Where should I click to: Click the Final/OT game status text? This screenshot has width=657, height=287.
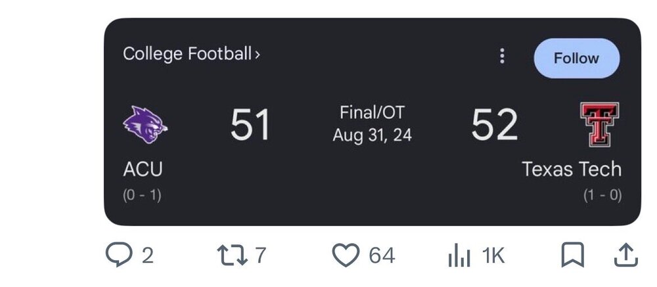coord(372,112)
